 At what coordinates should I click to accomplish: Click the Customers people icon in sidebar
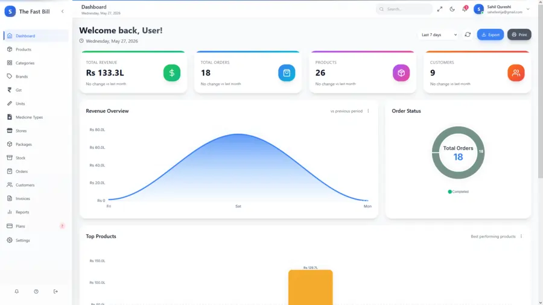(x=9, y=184)
